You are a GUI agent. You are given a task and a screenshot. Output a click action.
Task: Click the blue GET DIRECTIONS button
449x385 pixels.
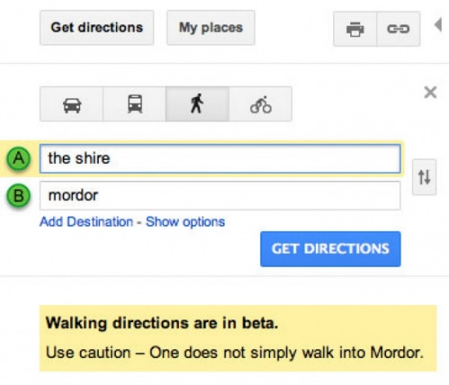(331, 249)
